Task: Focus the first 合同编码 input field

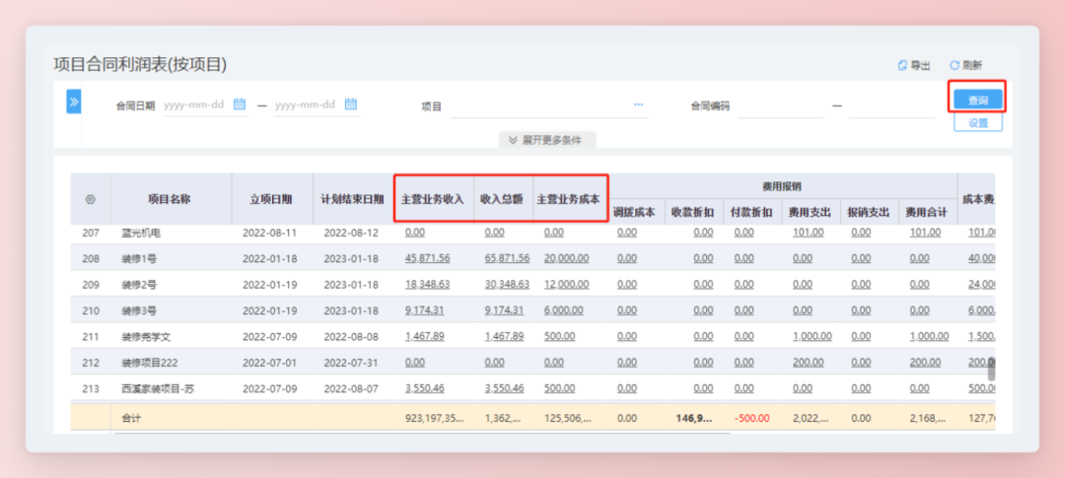Action: pyautogui.click(x=780, y=105)
